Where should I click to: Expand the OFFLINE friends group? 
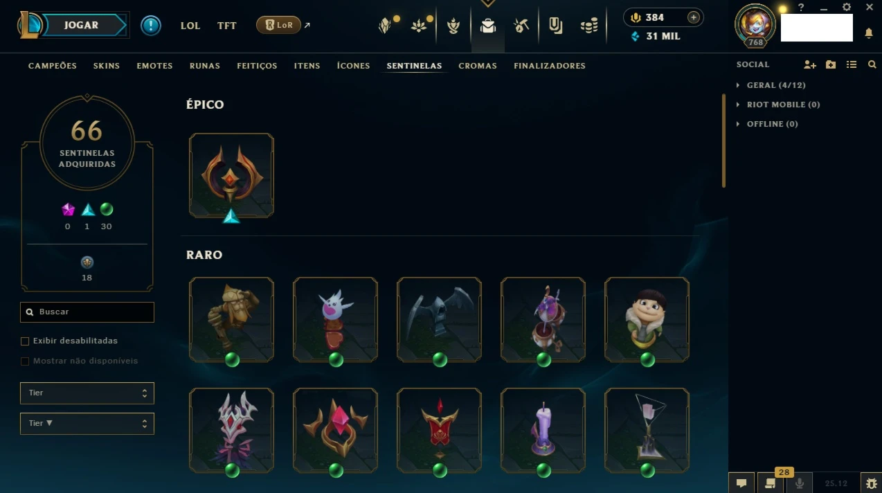pyautogui.click(x=767, y=124)
